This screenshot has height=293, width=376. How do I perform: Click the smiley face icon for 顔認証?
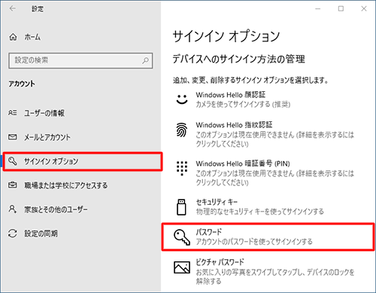coord(182,99)
